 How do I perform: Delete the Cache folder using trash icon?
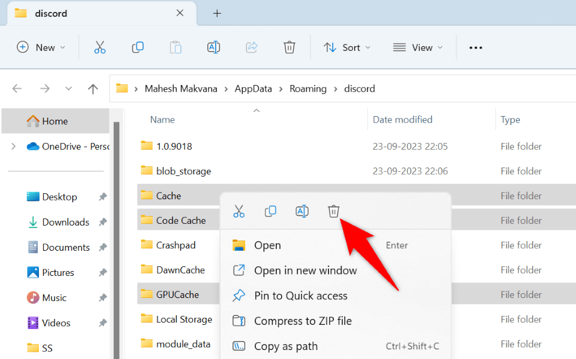(x=334, y=211)
